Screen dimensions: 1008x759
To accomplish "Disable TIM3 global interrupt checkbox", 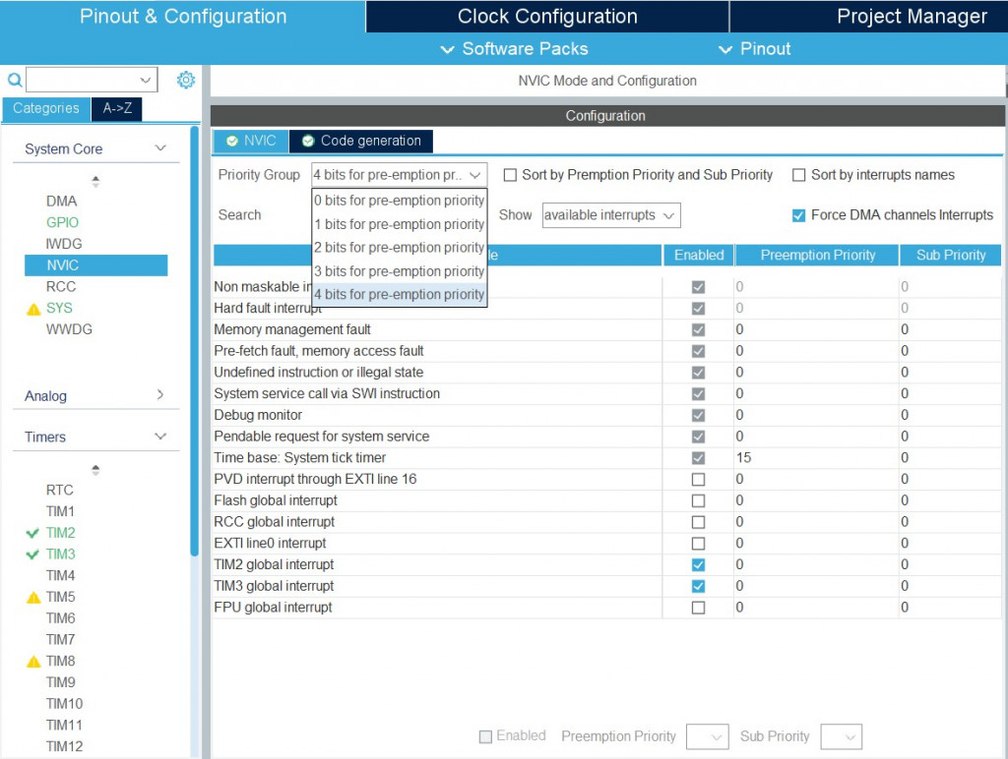I will tap(698, 586).
